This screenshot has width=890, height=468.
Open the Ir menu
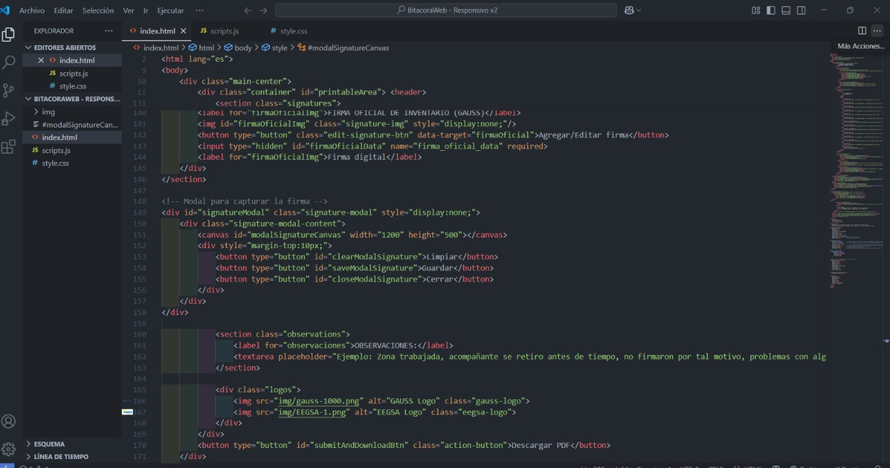point(146,10)
